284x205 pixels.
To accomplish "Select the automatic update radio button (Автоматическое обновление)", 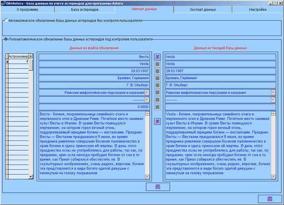I will (x=6, y=20).
